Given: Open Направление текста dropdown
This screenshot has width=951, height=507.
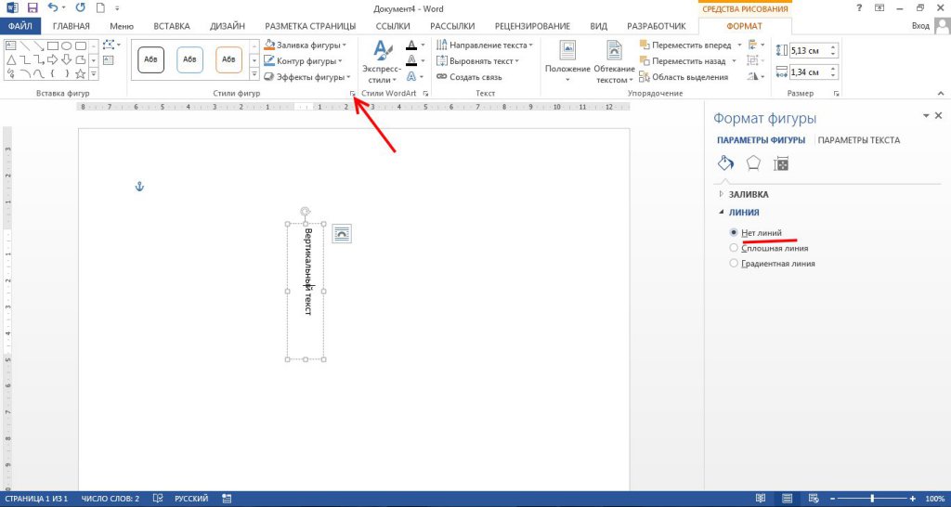Looking at the screenshot, I should pos(485,45).
